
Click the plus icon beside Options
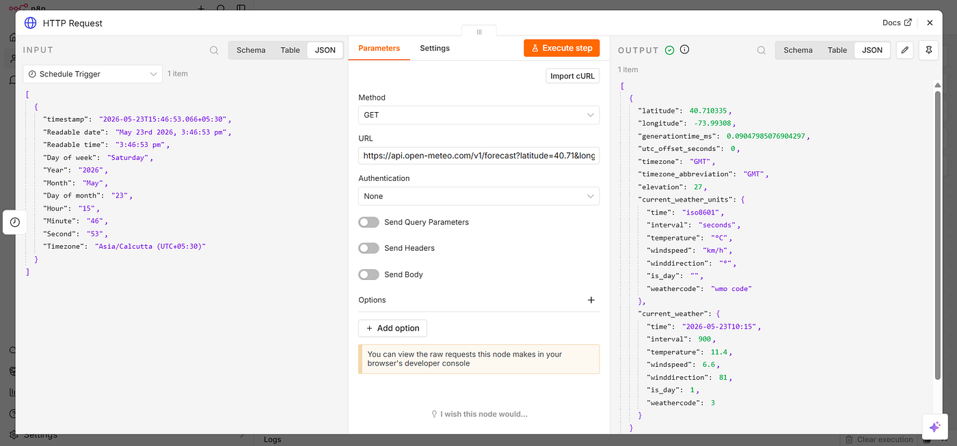pos(591,300)
